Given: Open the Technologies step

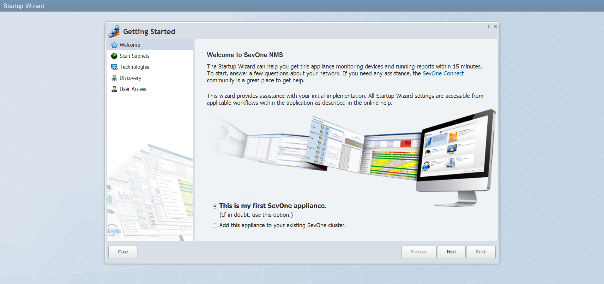Looking at the screenshot, I should pyautogui.click(x=150, y=67).
